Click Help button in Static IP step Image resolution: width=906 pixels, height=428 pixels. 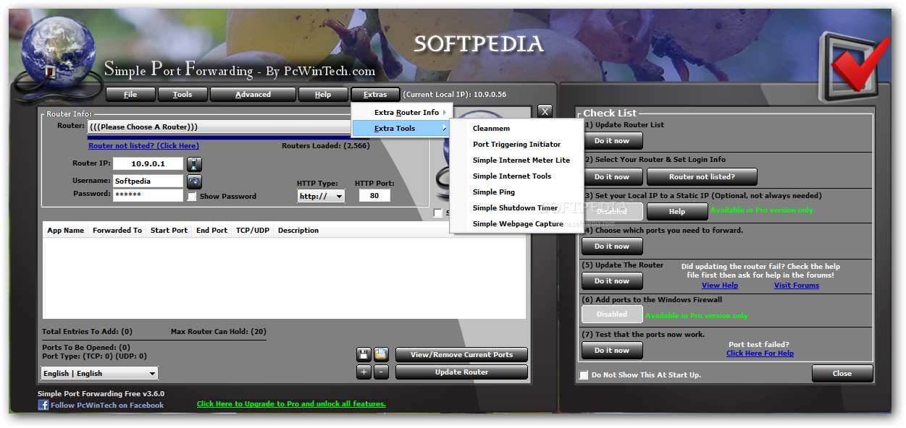coord(677,212)
